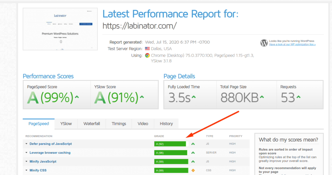Click the PRIORITY column header
Screen dimensions: 332x175
pos(236,136)
